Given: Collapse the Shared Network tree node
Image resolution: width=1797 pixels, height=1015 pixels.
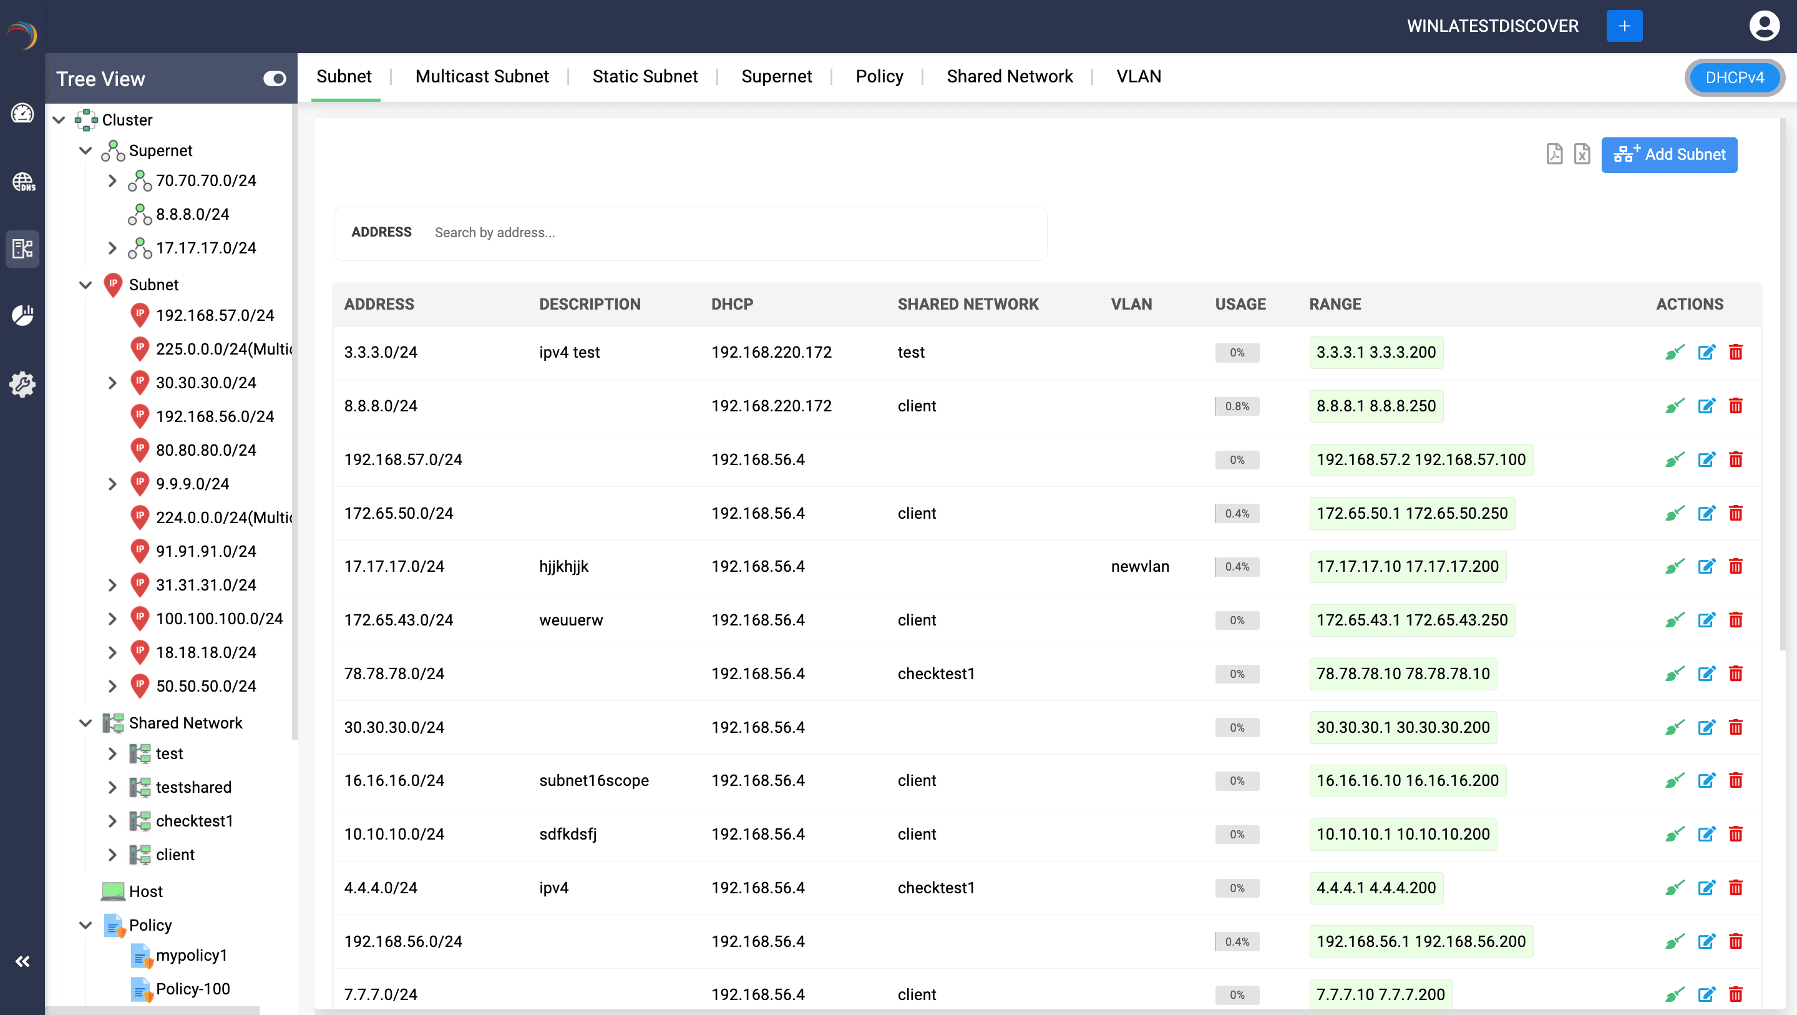Looking at the screenshot, I should point(86,723).
